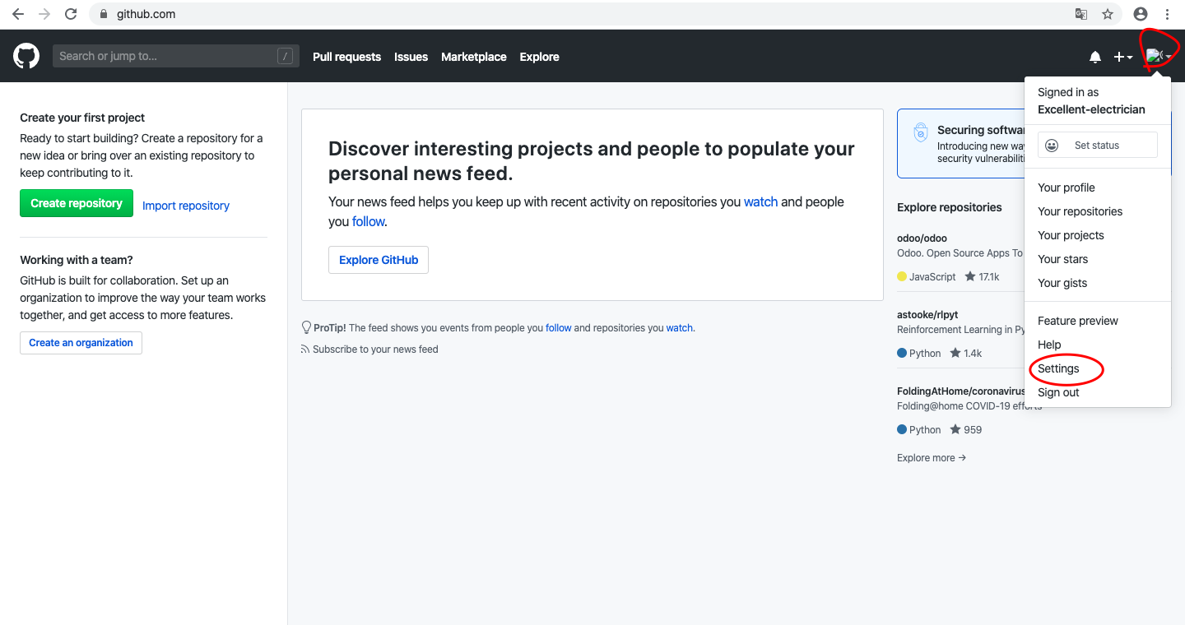Click the Explore repositories heading
Screen dimensions: 1185x625
[x=950, y=207]
